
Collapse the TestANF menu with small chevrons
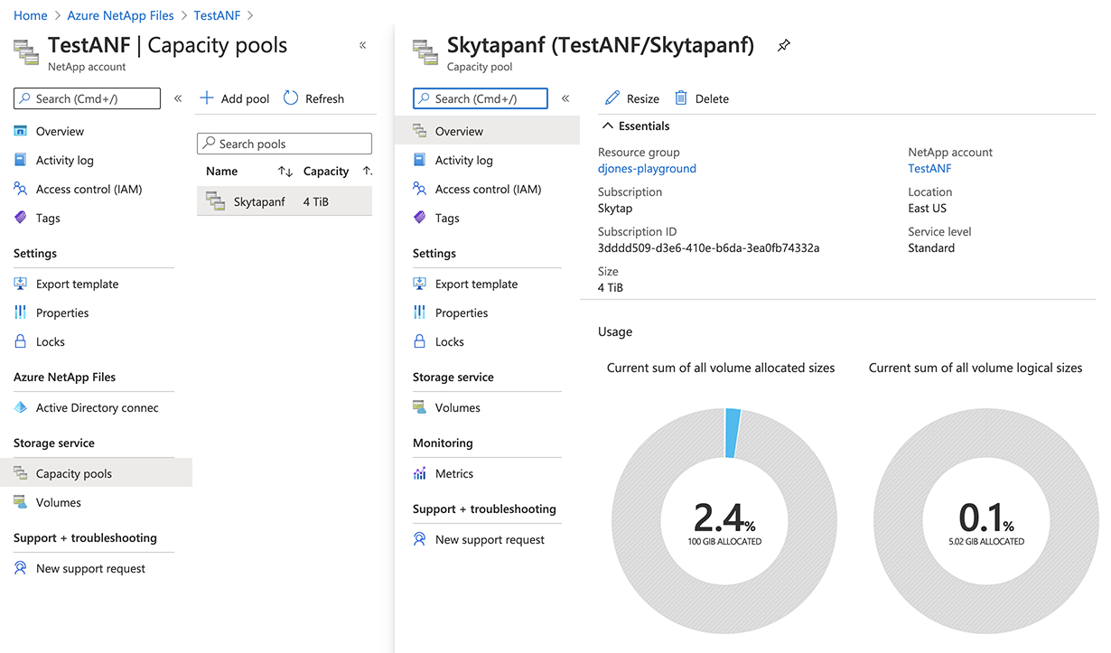[x=178, y=98]
